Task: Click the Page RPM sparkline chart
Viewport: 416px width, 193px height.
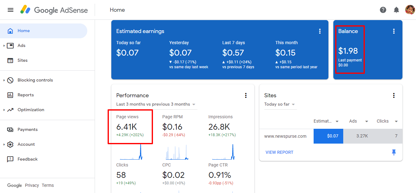Action: 177,152
